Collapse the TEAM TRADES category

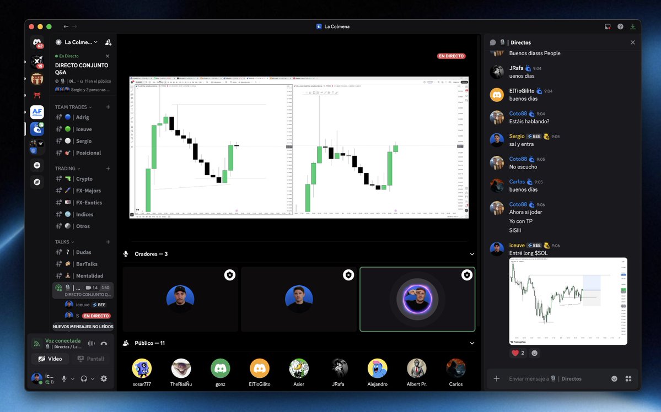[x=73, y=107]
